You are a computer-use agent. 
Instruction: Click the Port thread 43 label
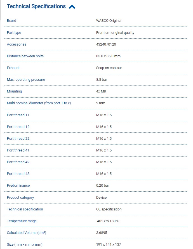(18, 174)
